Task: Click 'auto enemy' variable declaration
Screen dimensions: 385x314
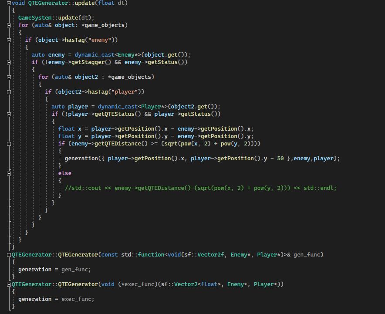Action: coord(48,54)
